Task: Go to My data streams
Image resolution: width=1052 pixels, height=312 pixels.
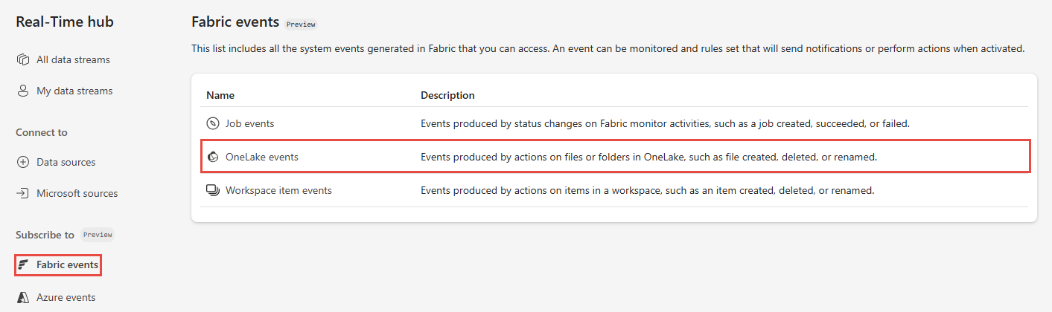Action: [74, 91]
